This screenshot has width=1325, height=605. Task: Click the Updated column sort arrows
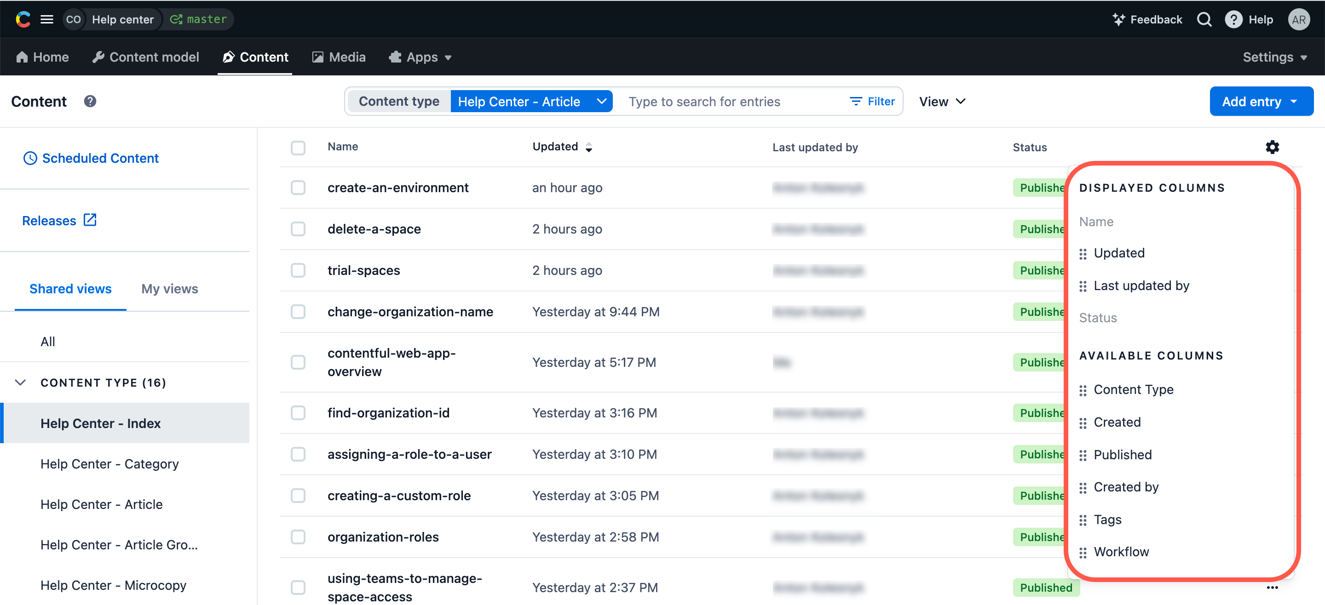589,148
